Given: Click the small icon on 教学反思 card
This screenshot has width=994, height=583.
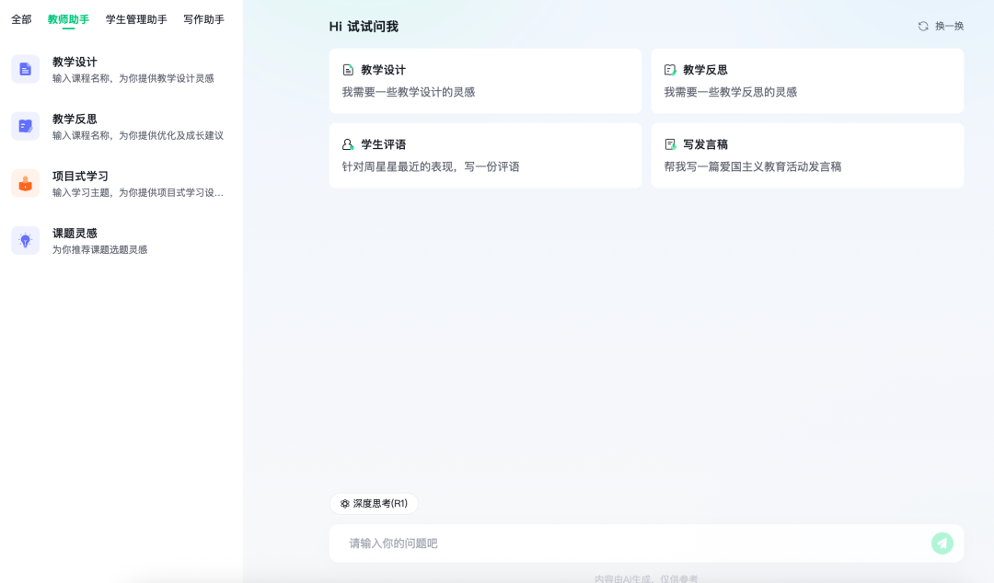Looking at the screenshot, I should [x=670, y=70].
